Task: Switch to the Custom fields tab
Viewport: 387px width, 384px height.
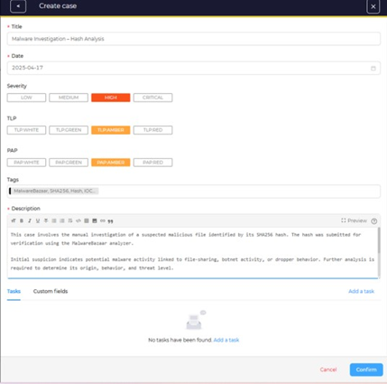Action: click(x=51, y=291)
